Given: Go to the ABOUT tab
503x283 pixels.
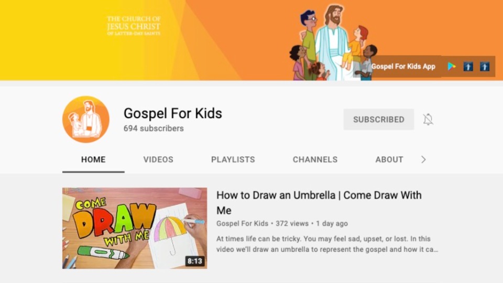Looking at the screenshot, I should click(x=389, y=159).
